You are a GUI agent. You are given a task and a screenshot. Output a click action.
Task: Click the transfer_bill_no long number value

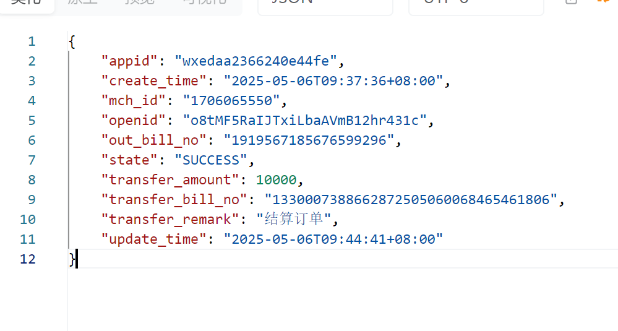point(411,199)
